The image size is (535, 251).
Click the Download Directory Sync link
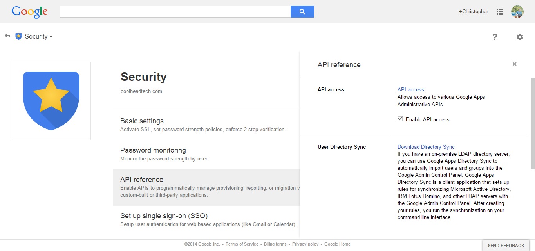click(x=426, y=147)
